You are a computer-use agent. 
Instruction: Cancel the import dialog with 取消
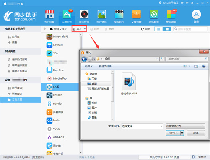(196, 133)
